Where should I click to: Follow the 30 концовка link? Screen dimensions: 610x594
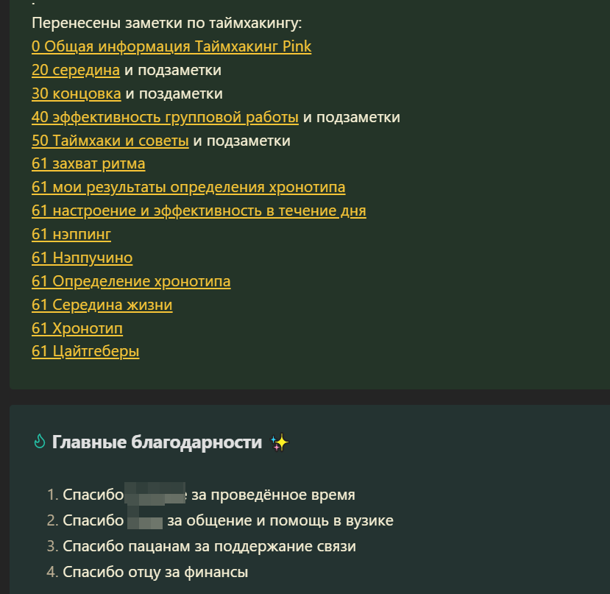pyautogui.click(x=77, y=93)
